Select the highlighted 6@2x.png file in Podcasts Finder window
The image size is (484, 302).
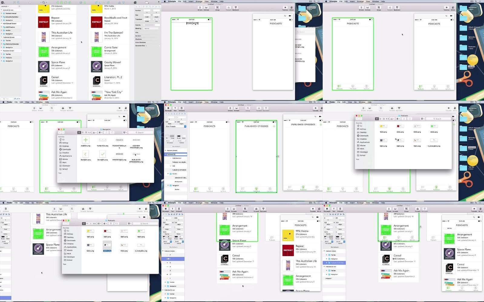(107, 247)
